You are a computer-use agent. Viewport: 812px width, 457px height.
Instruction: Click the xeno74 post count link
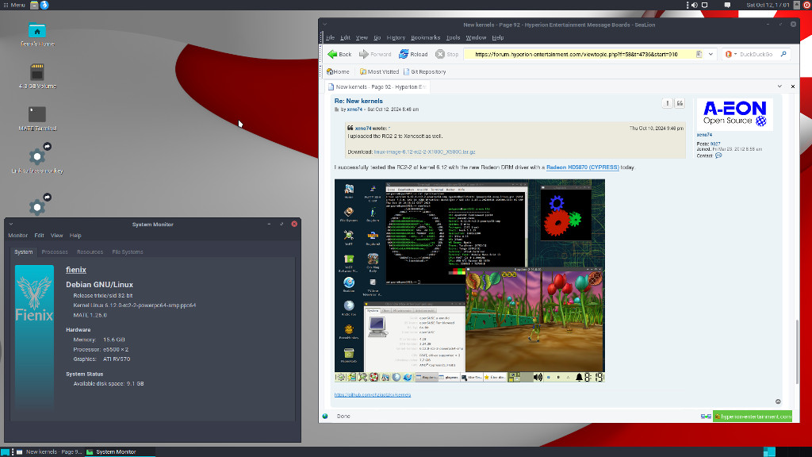[x=715, y=144]
